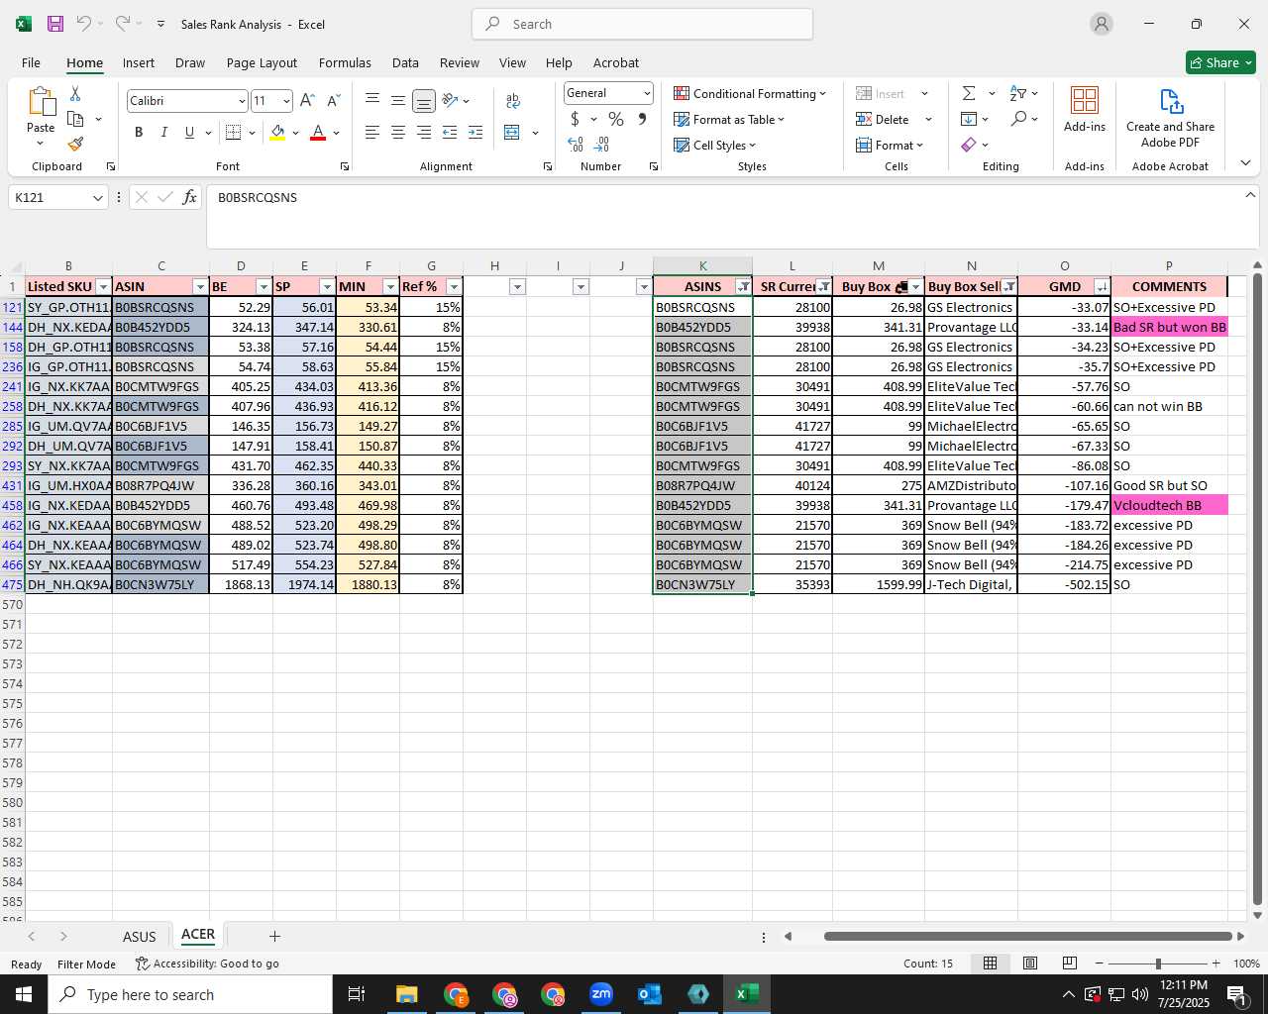Toggle Italic formatting
The height and width of the screenshot is (1014, 1268).
tap(163, 132)
